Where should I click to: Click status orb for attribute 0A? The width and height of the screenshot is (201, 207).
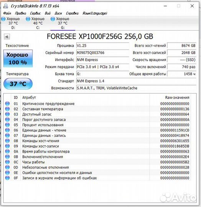(x=7, y=151)
